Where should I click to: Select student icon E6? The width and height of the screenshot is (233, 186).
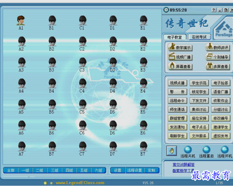point(143,125)
